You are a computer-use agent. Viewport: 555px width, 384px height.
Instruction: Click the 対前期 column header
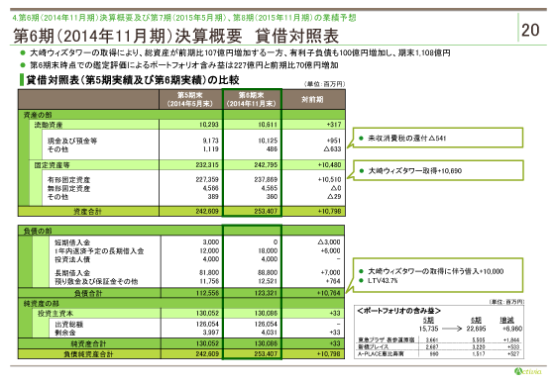pyautogui.click(x=313, y=99)
